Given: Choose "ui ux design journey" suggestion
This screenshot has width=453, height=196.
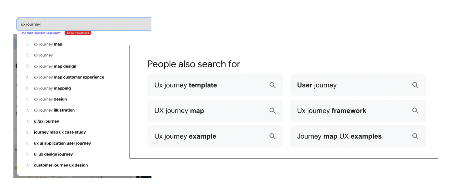Looking at the screenshot, I should click(x=53, y=154).
